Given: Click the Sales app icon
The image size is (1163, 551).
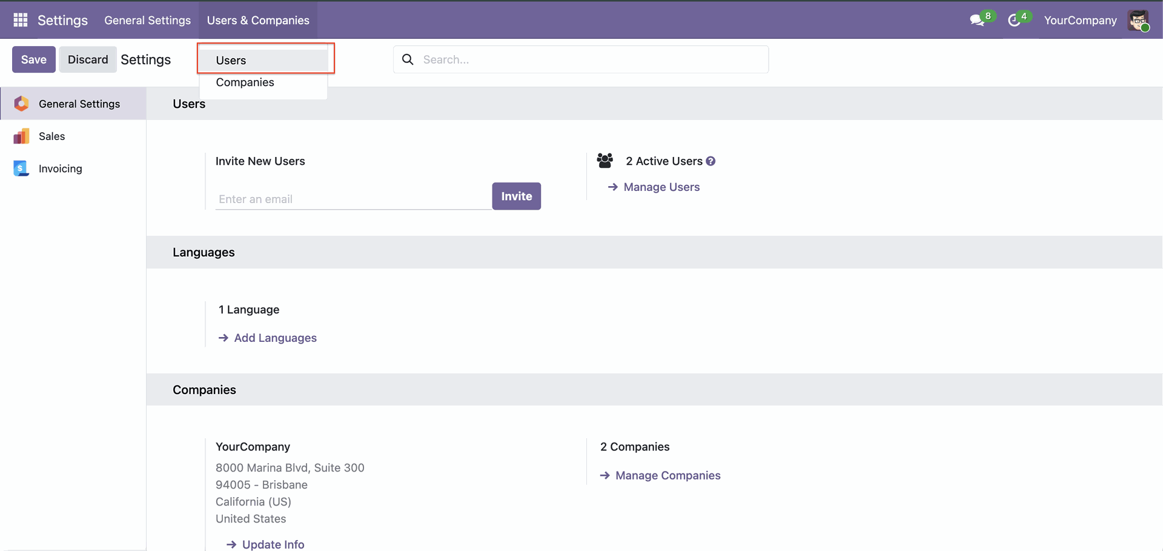Looking at the screenshot, I should coord(22,136).
